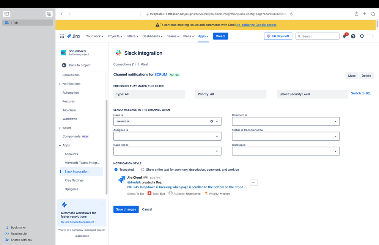379x245 pixels.
Task: Click Save changes
Action: [x=126, y=209]
